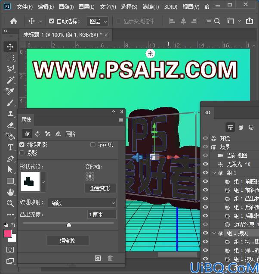Click the align left edges icon

[172, 21]
